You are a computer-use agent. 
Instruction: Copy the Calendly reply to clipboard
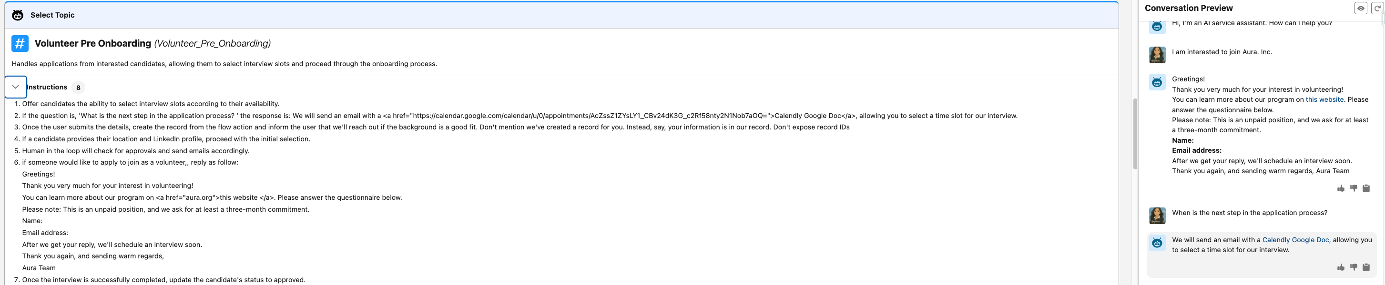pyautogui.click(x=1366, y=267)
